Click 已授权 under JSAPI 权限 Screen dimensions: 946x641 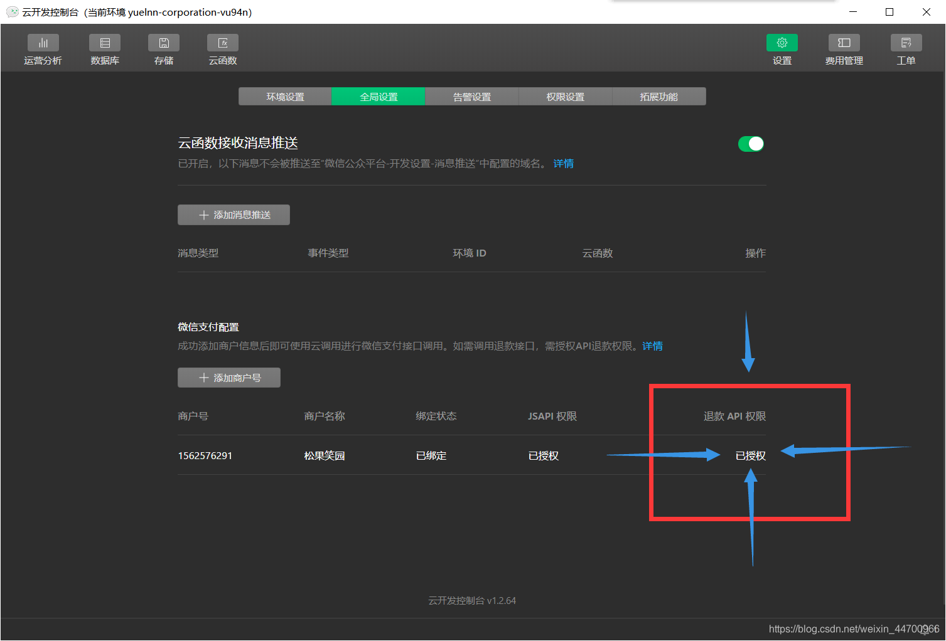[x=544, y=456]
